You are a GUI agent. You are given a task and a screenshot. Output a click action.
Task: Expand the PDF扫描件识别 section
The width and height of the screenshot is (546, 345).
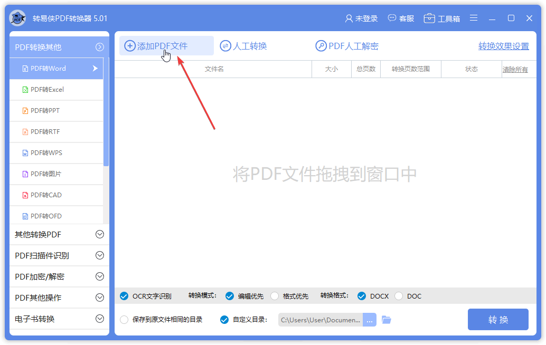click(99, 255)
